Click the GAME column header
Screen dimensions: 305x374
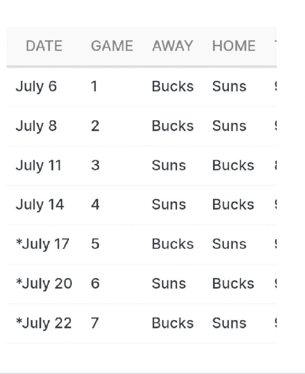coord(112,46)
